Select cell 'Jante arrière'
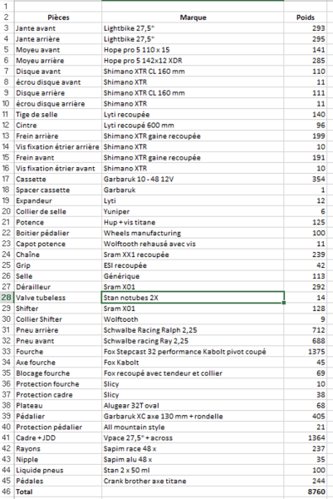Image resolution: width=333 pixels, height=499 pixels. (58, 39)
